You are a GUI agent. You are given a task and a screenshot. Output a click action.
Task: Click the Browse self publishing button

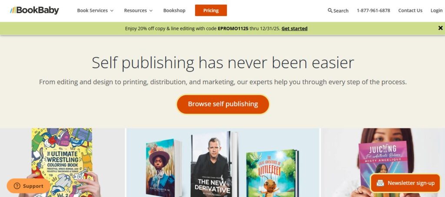click(x=223, y=104)
